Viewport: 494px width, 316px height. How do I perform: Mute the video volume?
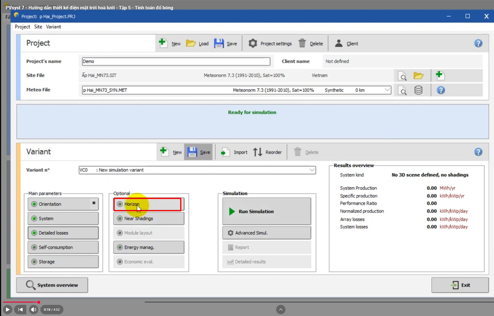click(34, 309)
